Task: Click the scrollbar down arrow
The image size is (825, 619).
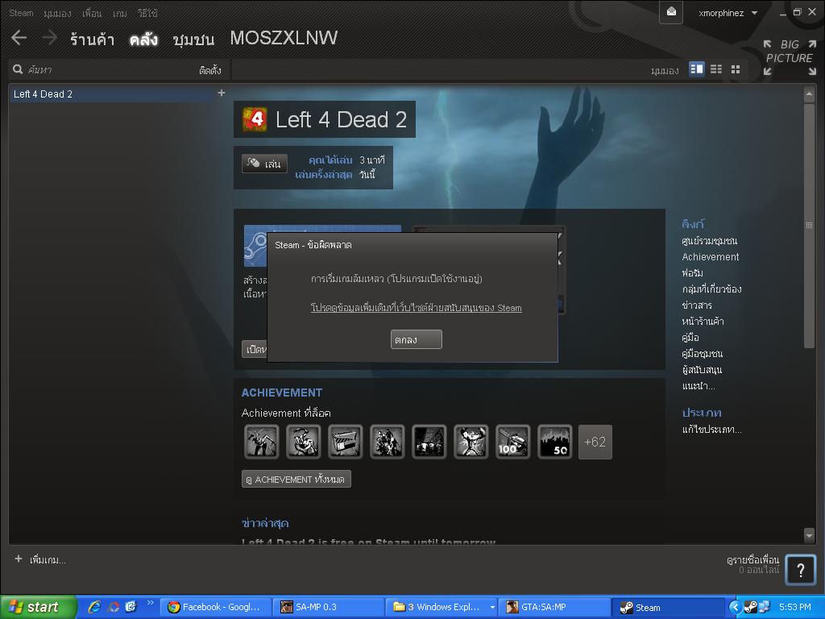Action: [809, 536]
